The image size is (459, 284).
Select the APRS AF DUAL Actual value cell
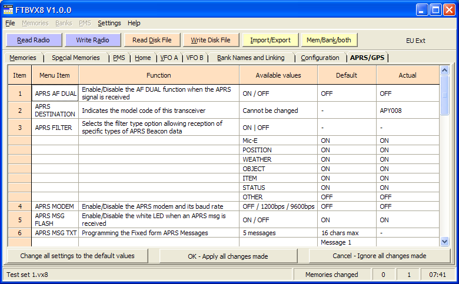coord(407,93)
